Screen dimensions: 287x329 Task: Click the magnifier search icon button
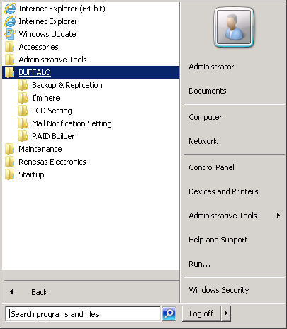tap(169, 313)
